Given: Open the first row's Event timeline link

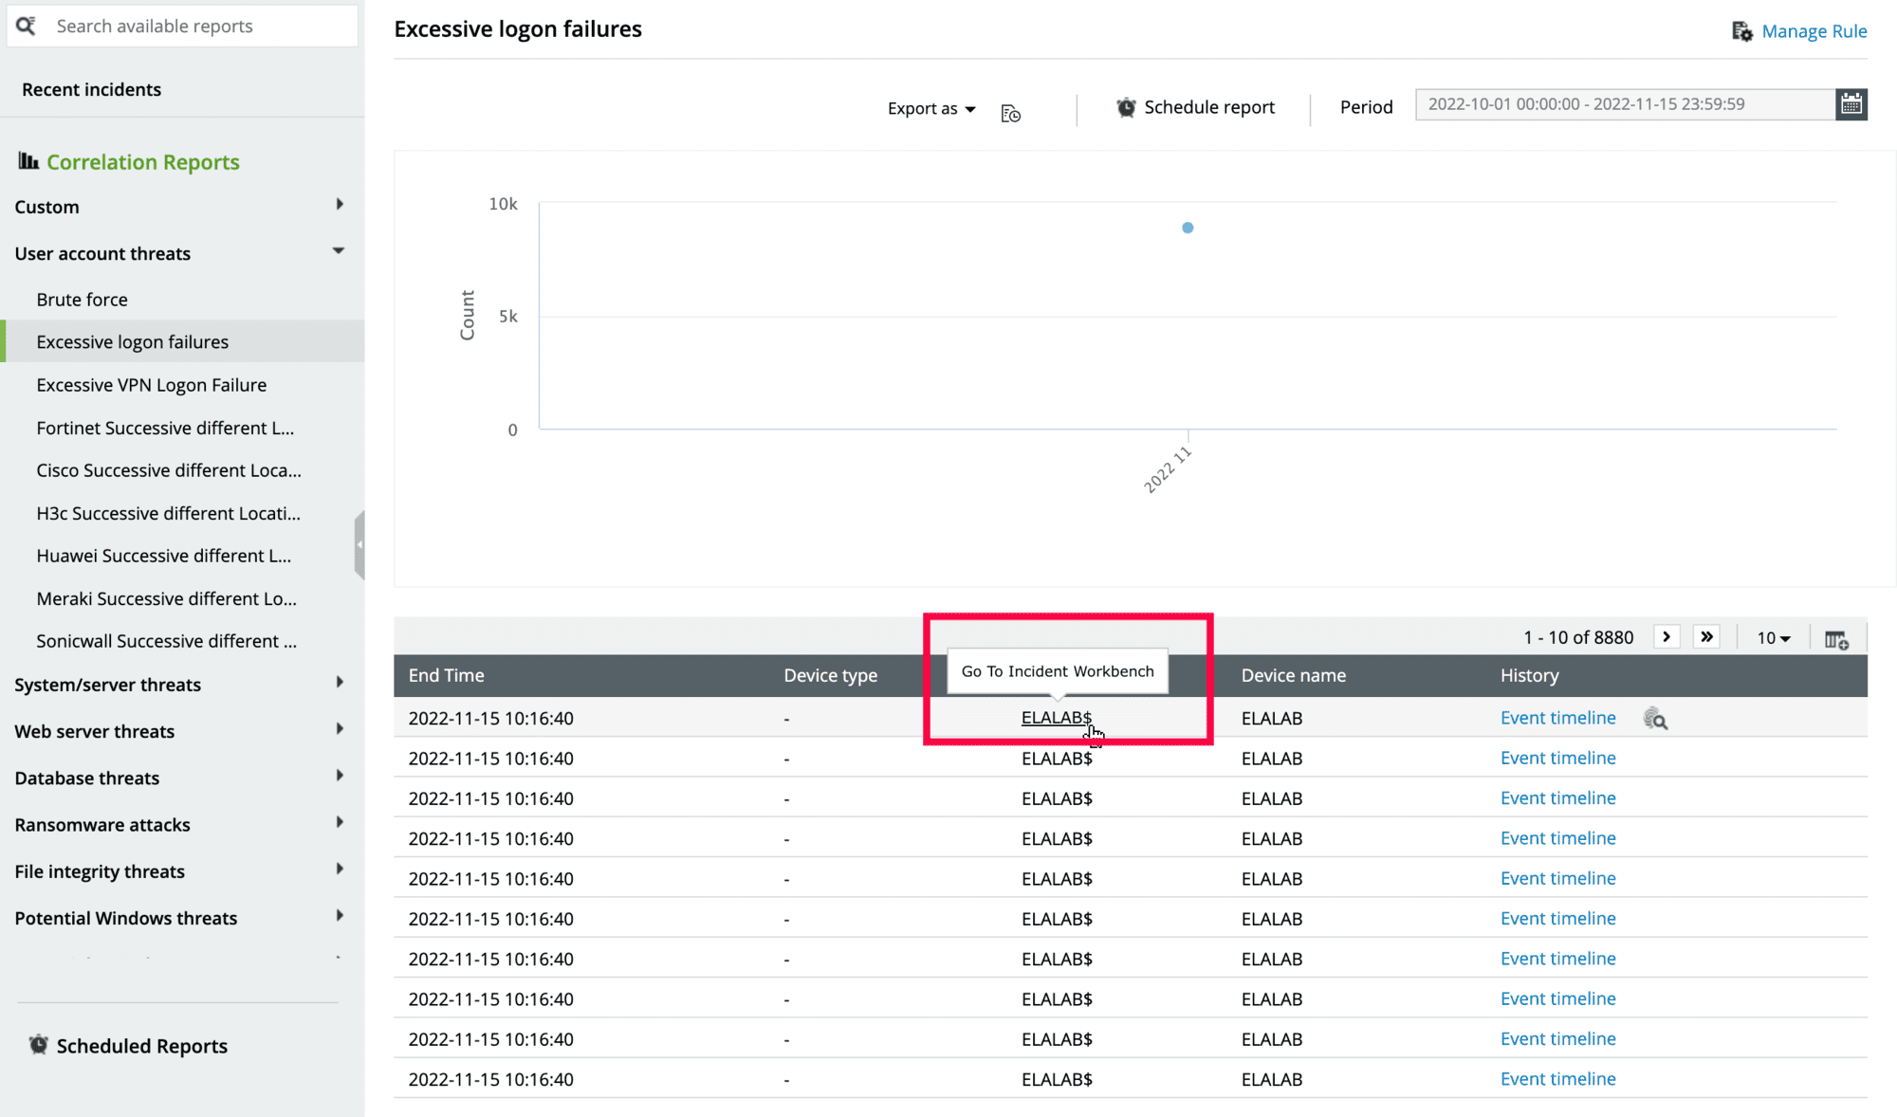Looking at the screenshot, I should [1557, 718].
